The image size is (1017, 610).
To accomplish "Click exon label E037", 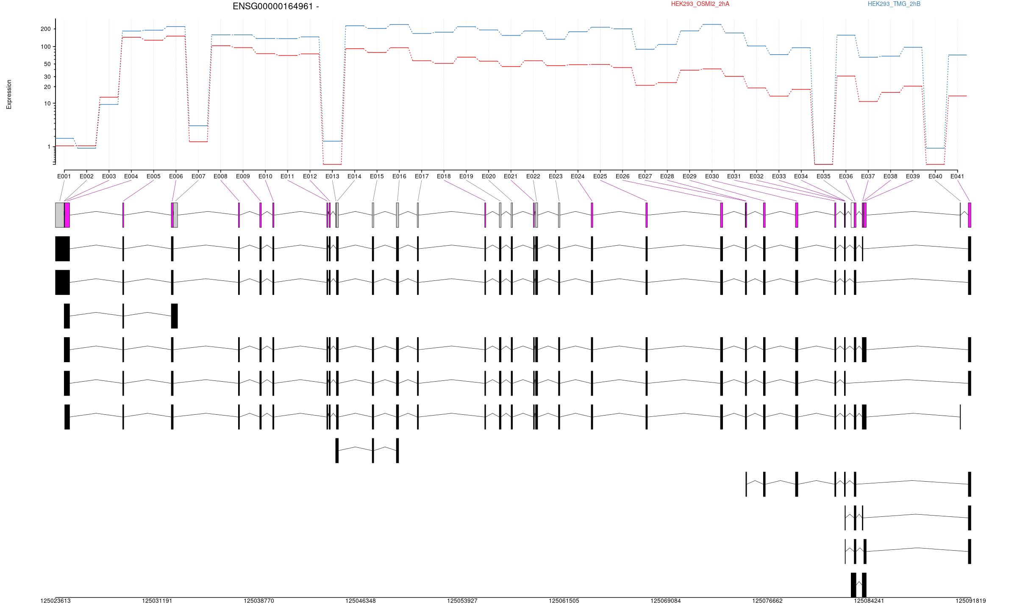I will click(x=868, y=176).
